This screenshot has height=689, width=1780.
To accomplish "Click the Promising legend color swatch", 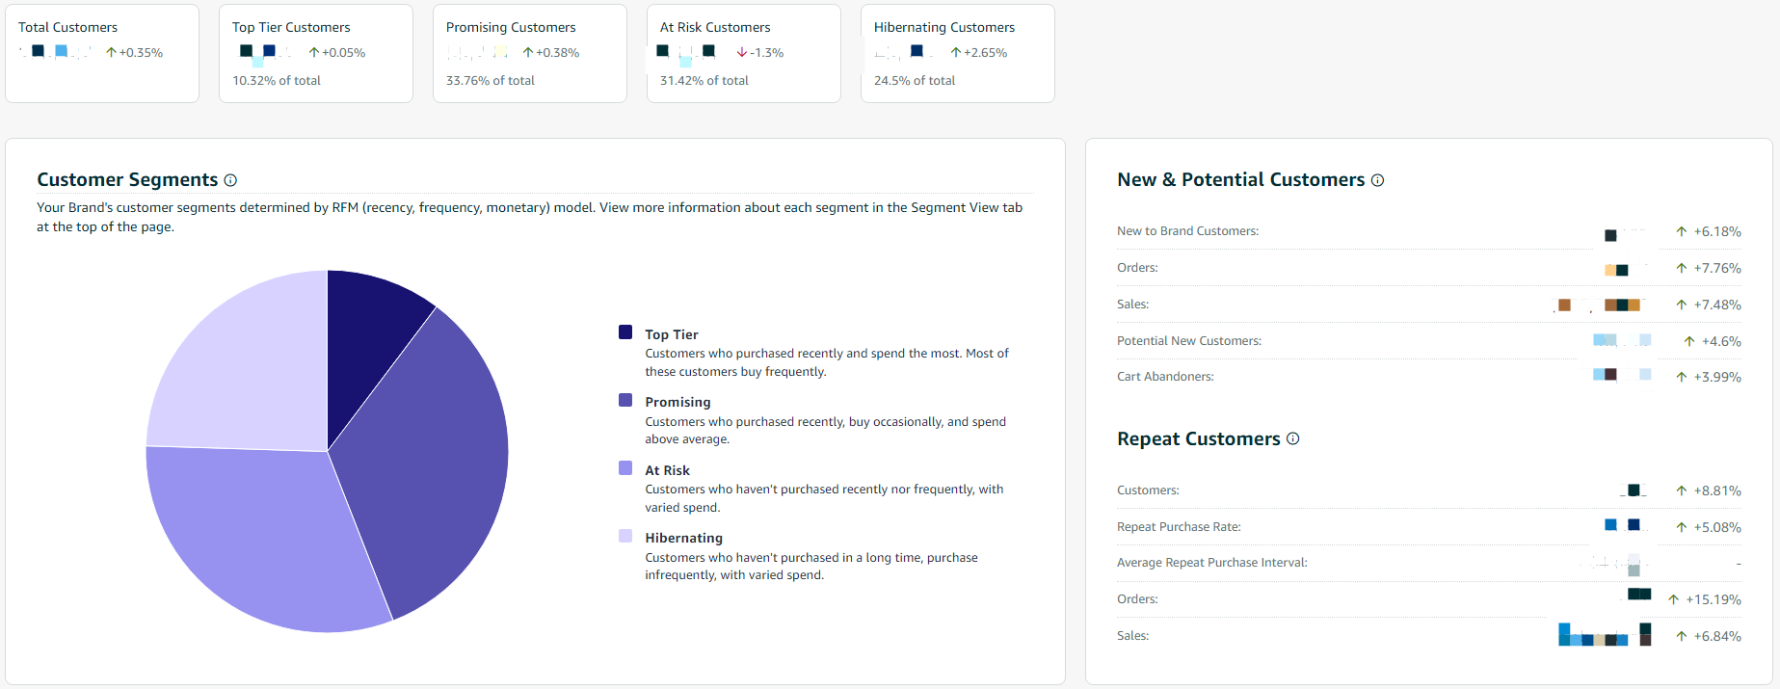I will (625, 400).
